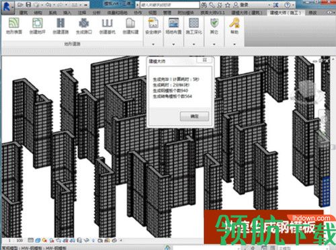The image size is (336, 250).
Task: Click the key-shaped help icon
Action: coord(235,23)
